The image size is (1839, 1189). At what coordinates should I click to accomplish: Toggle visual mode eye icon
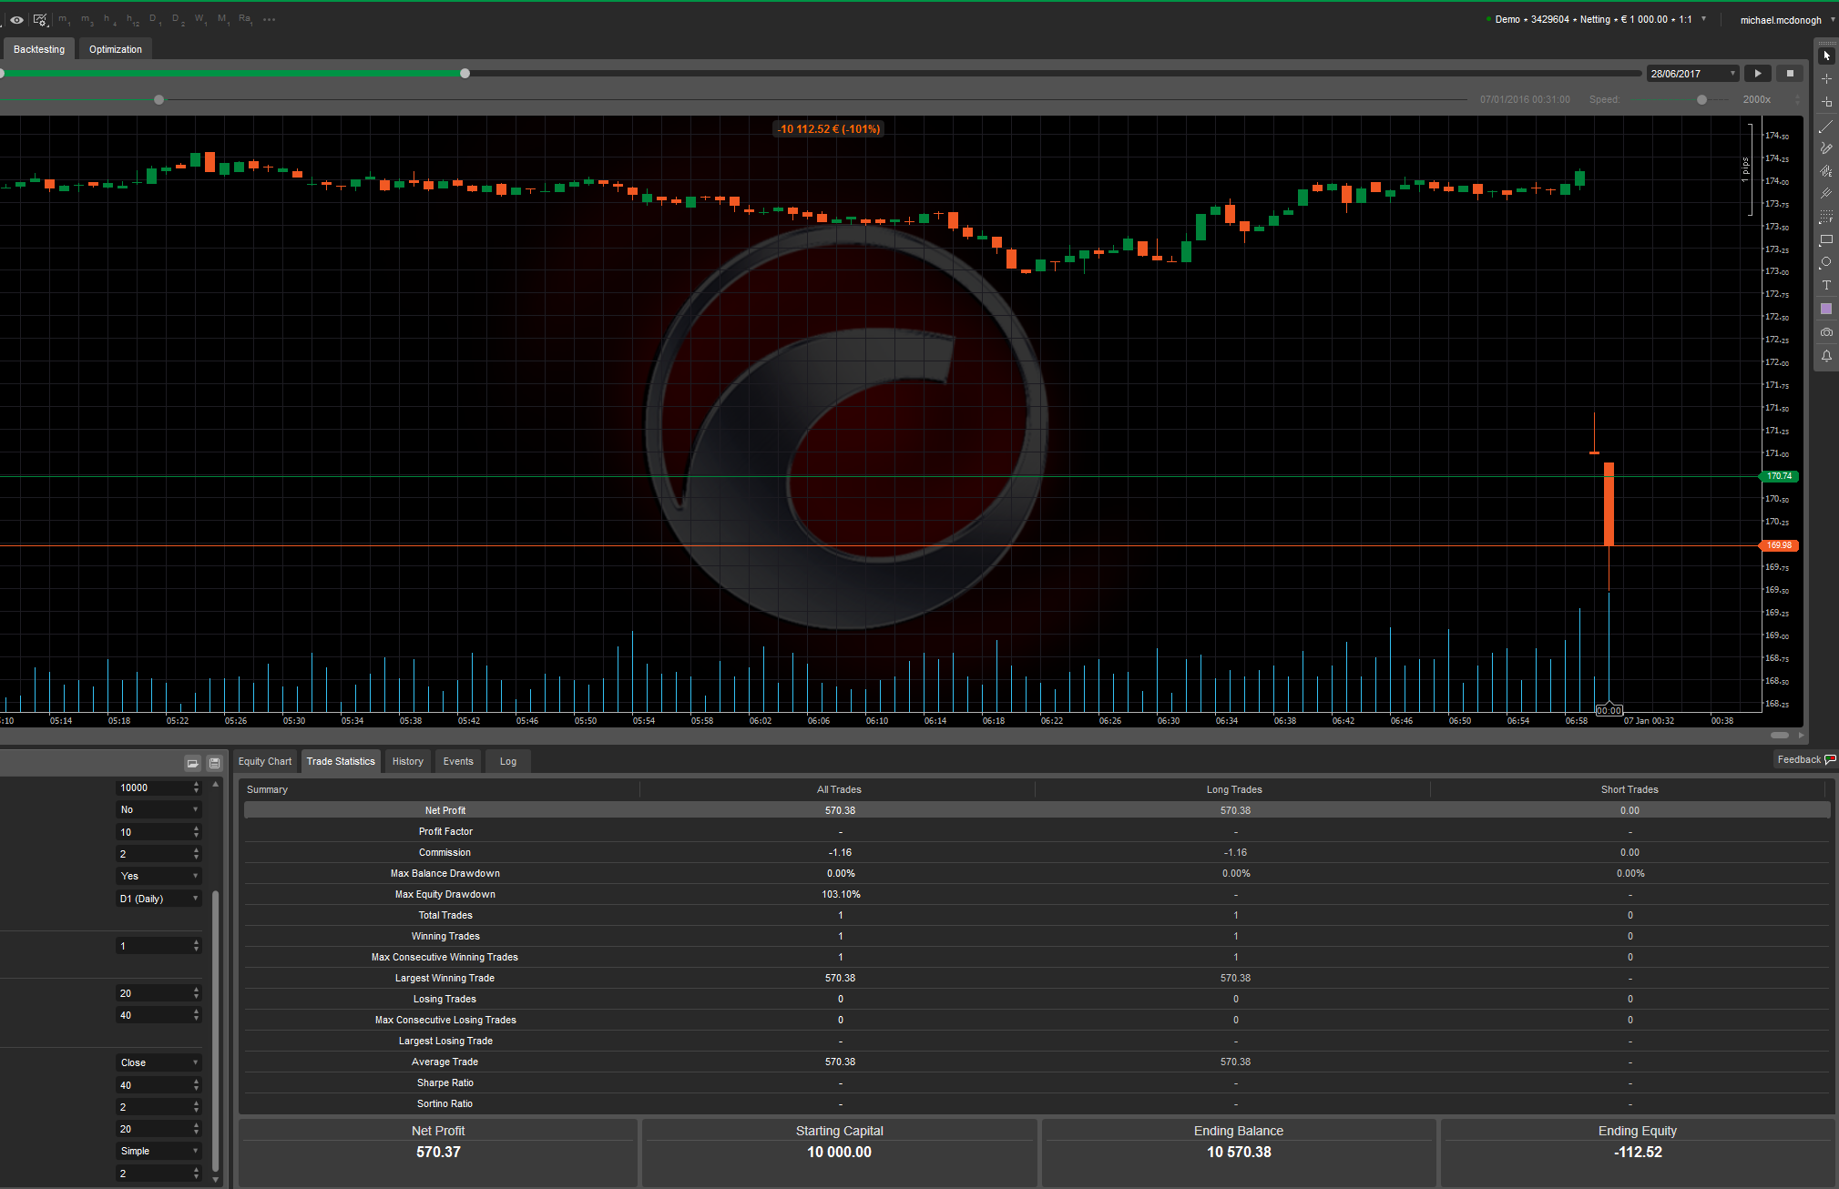click(x=16, y=19)
